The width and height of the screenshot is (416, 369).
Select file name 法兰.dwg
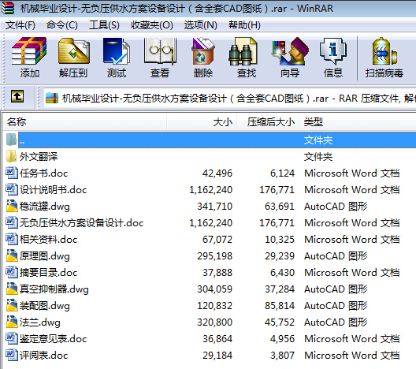pyautogui.click(x=40, y=322)
